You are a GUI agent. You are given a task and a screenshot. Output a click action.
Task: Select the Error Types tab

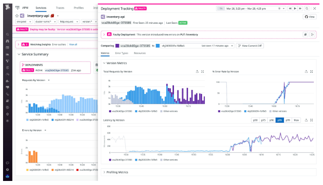122,53
